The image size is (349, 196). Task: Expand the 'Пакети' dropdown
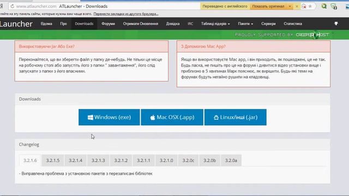point(245,23)
